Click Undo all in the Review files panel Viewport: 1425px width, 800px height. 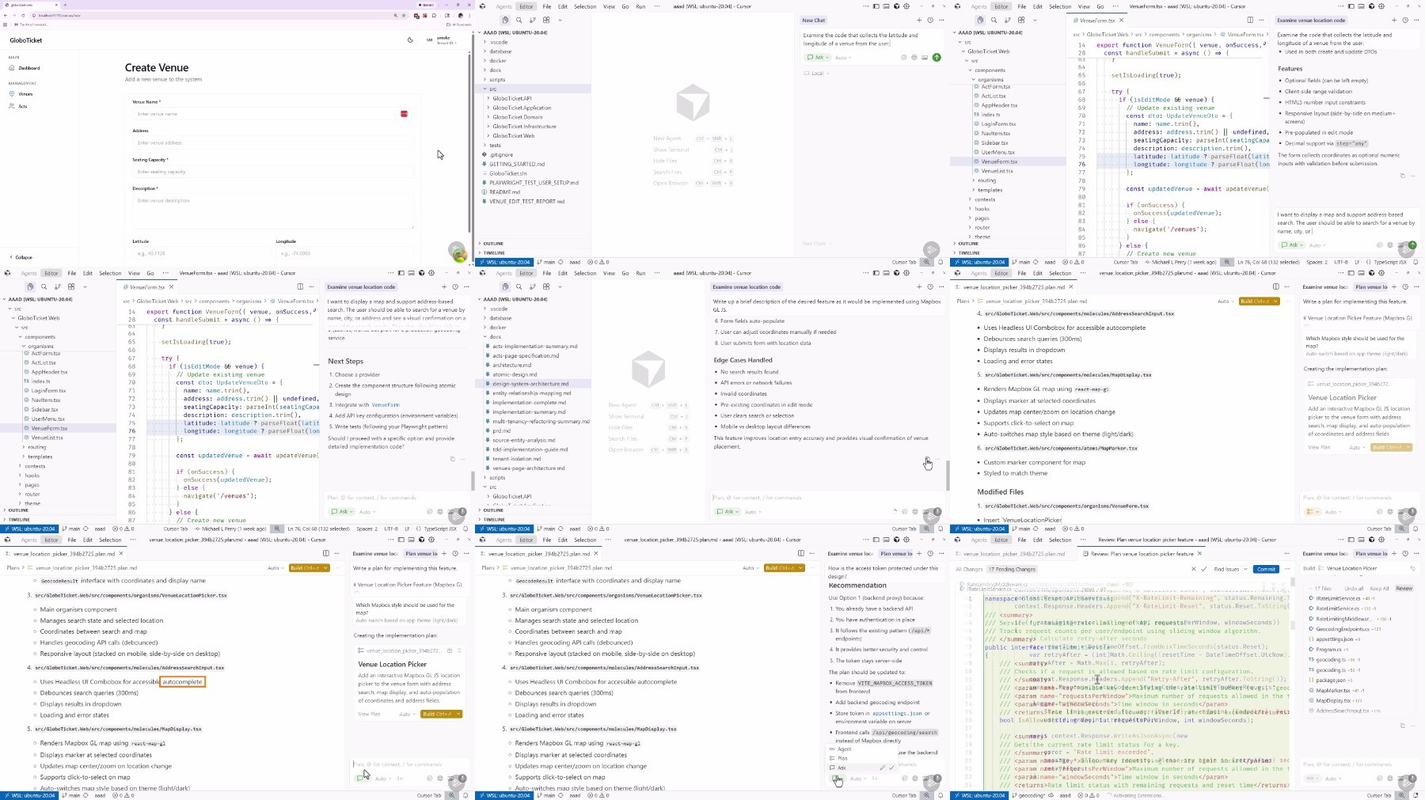(1354, 589)
